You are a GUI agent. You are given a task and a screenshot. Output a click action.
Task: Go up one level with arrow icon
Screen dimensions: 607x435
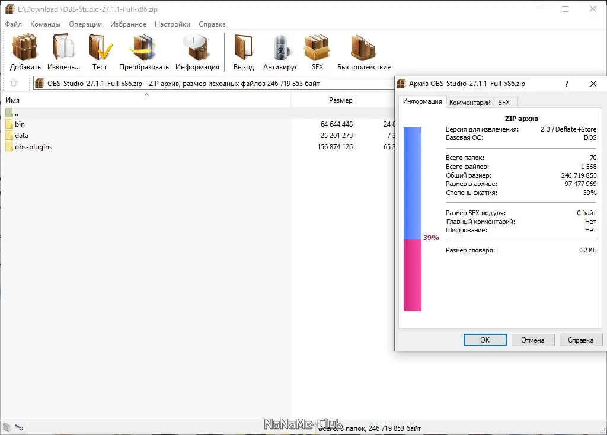click(14, 82)
